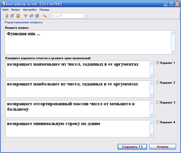Click the question field's scroll down arrow

[173, 52]
